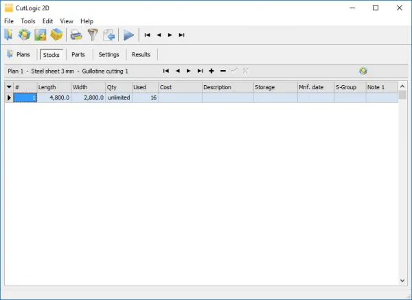This screenshot has width=412, height=300.
Task: Open the Edit menu
Action: click(47, 21)
